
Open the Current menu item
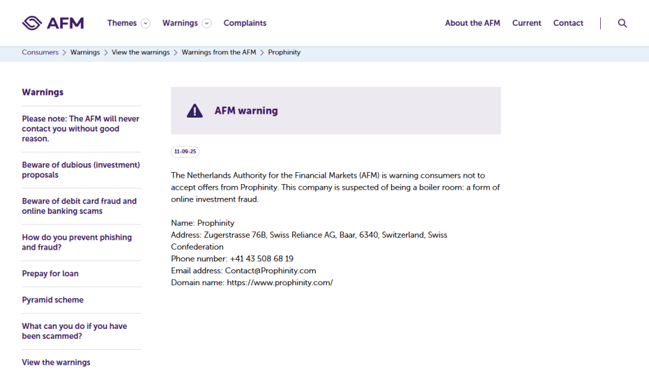coord(527,23)
